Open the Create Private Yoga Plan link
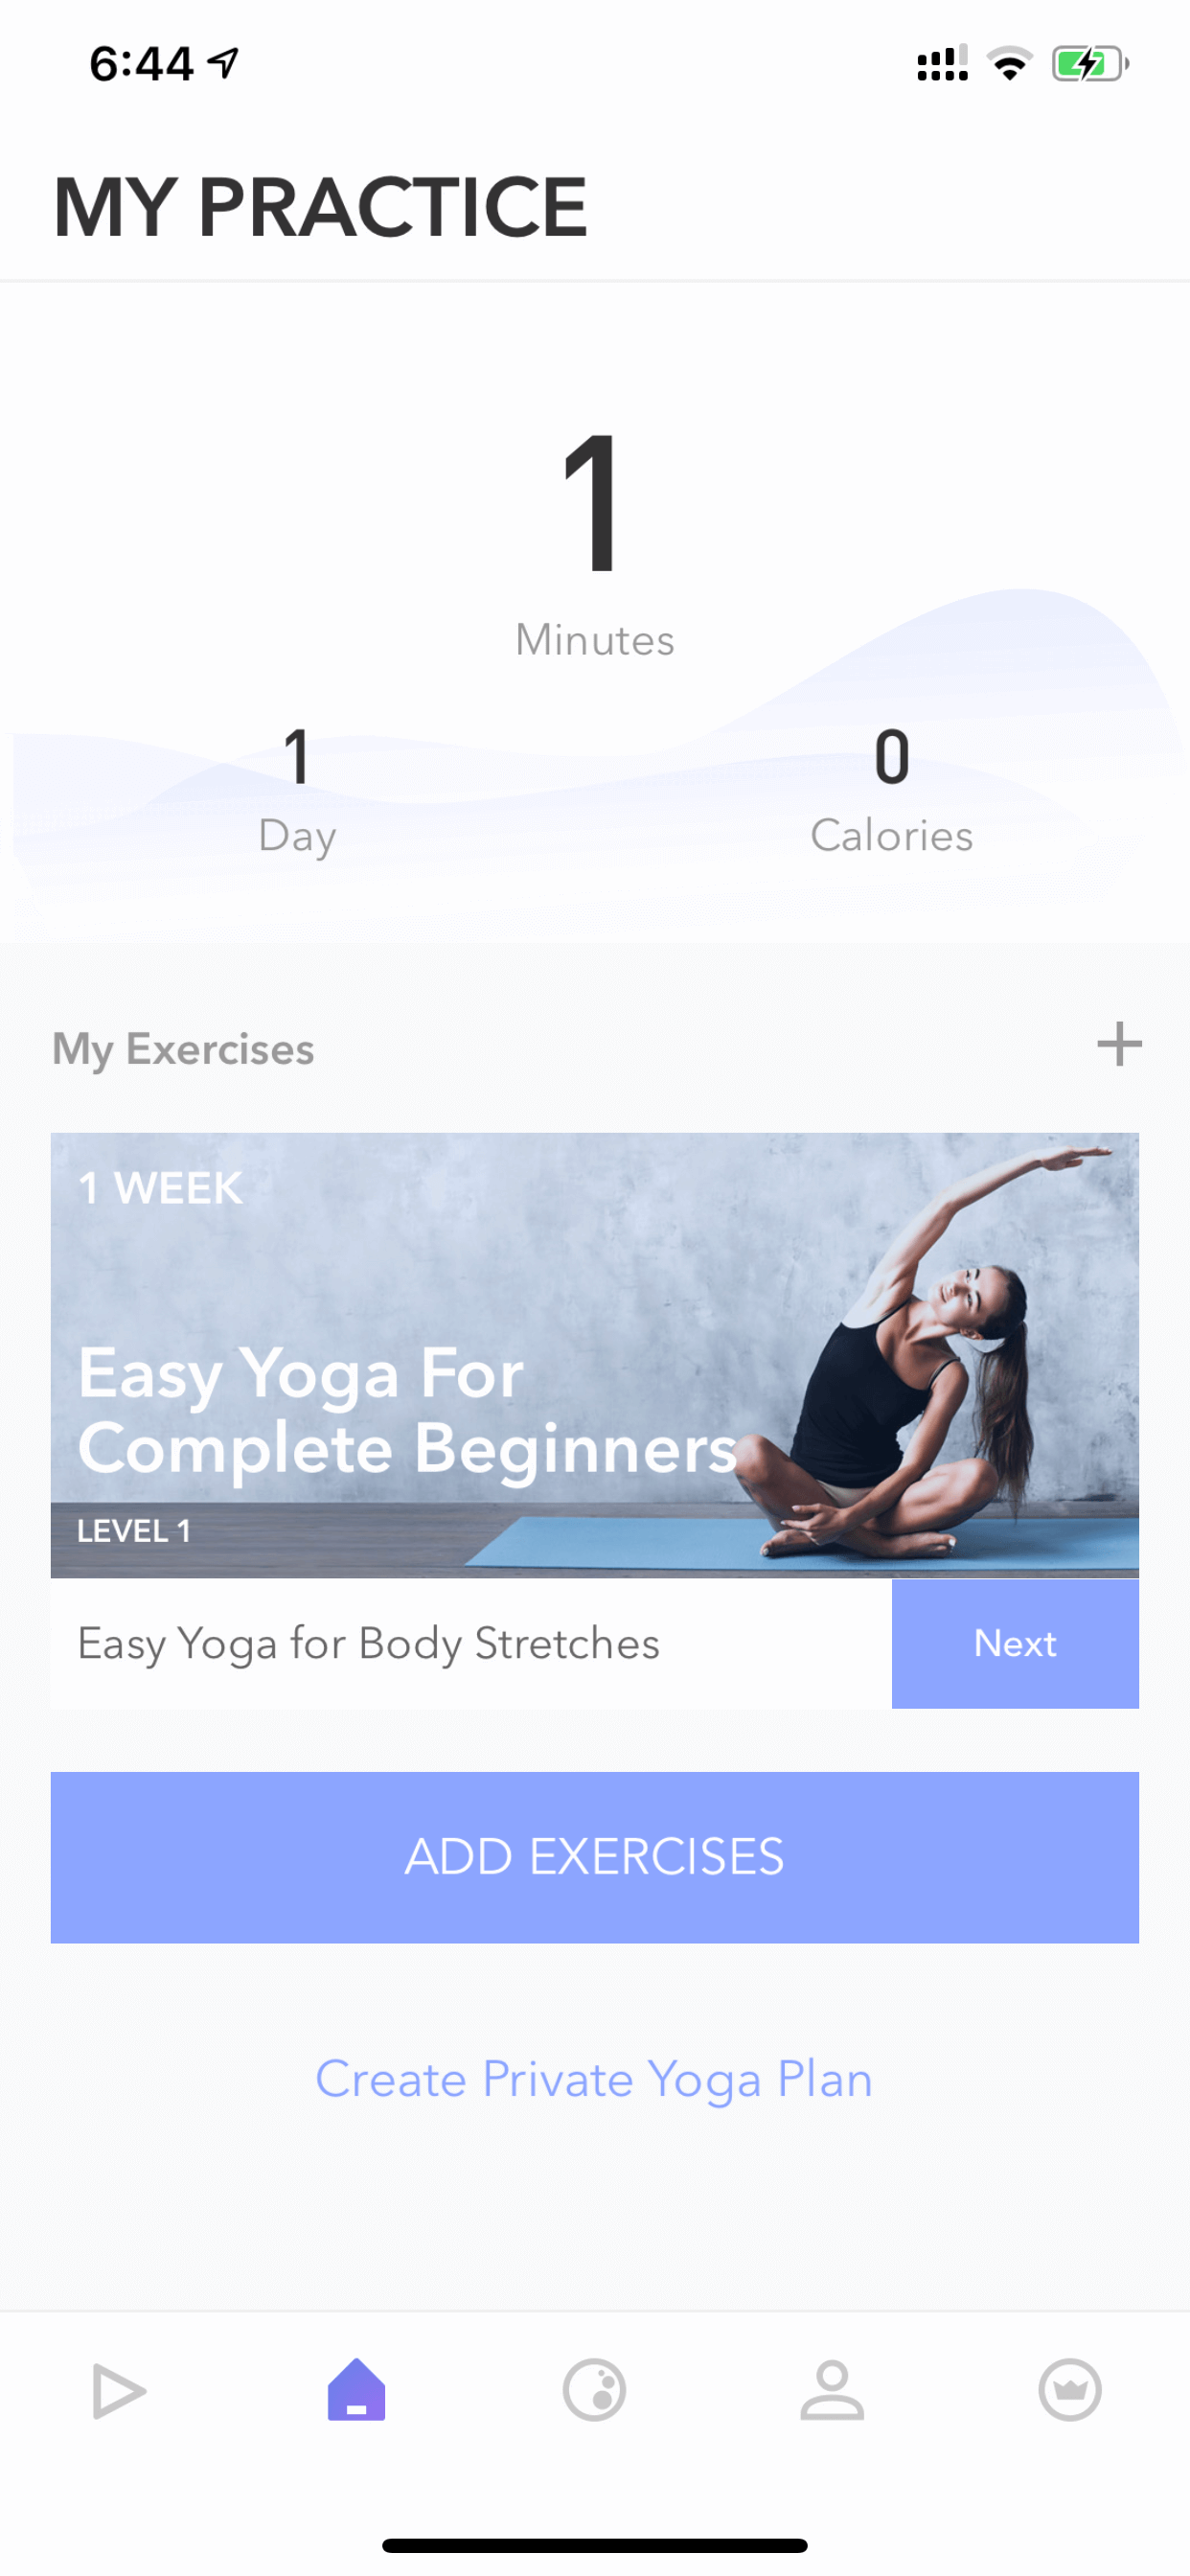 594,2079
